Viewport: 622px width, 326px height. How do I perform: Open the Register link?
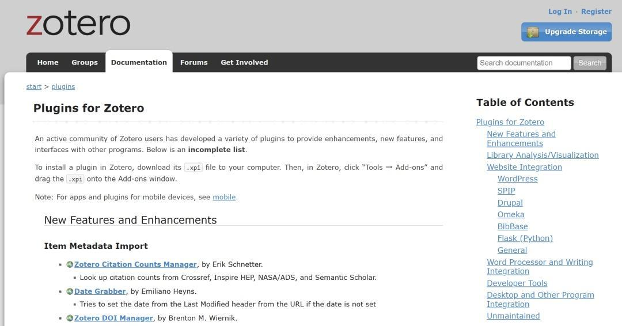click(596, 12)
